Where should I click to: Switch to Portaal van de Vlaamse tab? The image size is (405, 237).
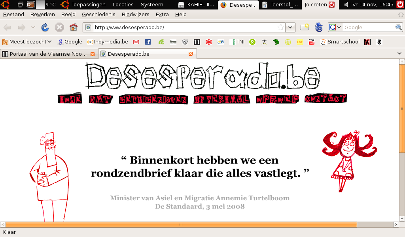click(x=48, y=54)
